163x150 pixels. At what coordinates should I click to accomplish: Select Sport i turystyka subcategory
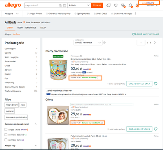(11, 57)
